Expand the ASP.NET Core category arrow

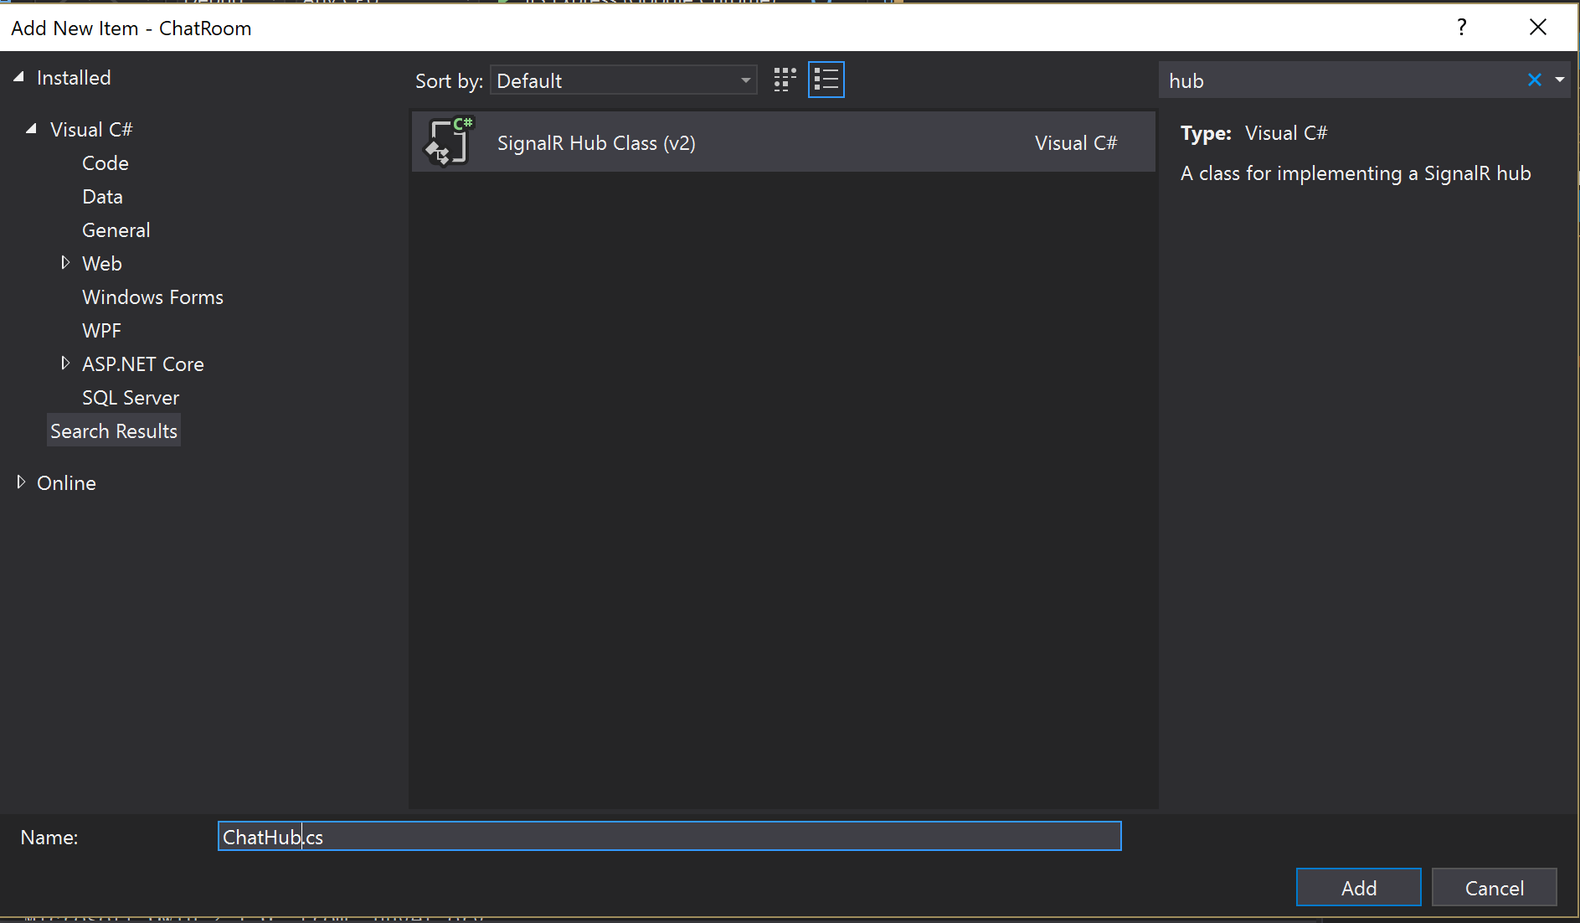pos(65,364)
